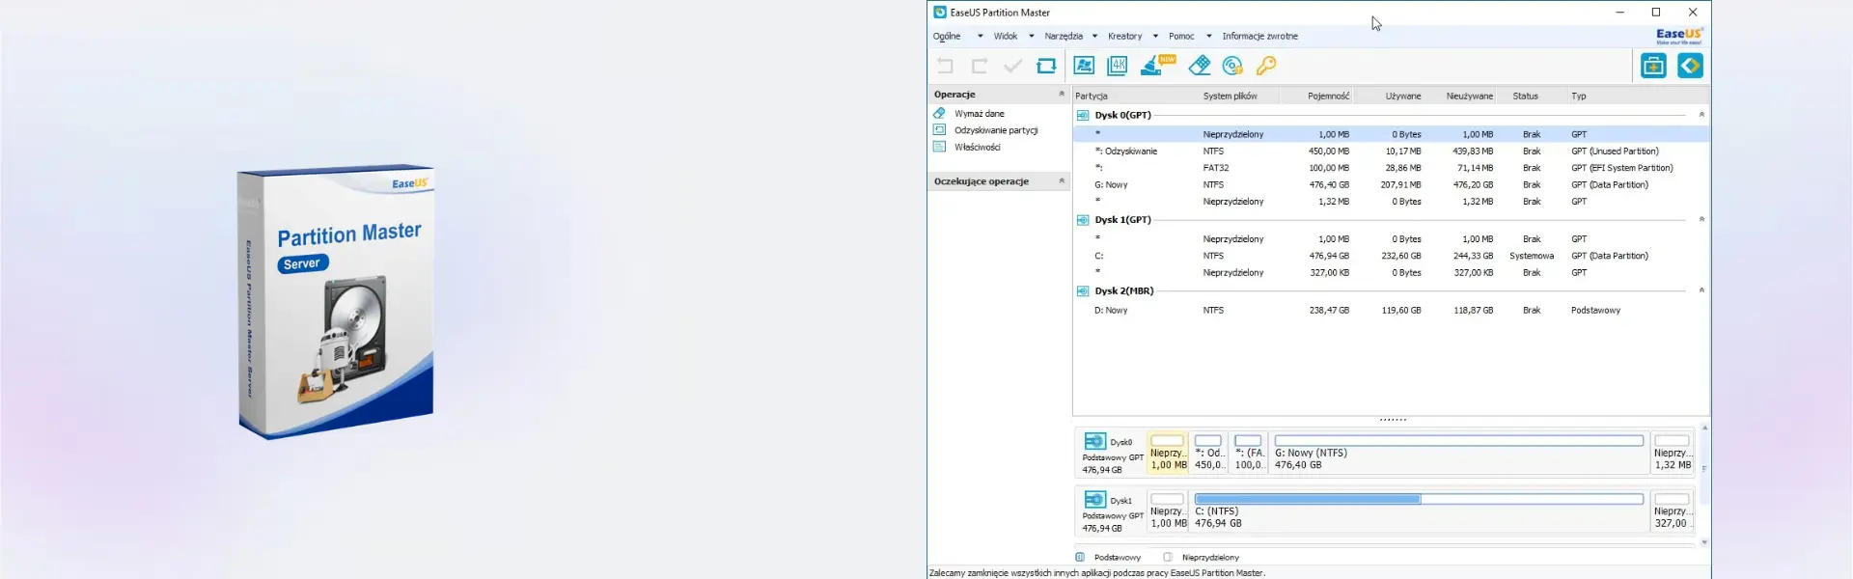Select 1,00 MB unallocated block on Dysk0
1853x579 pixels.
click(1168, 453)
